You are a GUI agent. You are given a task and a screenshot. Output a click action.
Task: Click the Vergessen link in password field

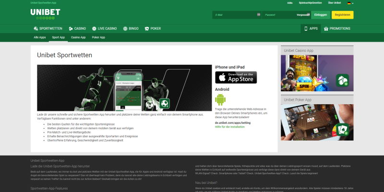(x=303, y=15)
